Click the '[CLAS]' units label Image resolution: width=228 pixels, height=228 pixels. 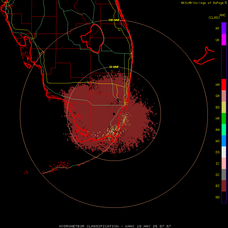(x=214, y=17)
